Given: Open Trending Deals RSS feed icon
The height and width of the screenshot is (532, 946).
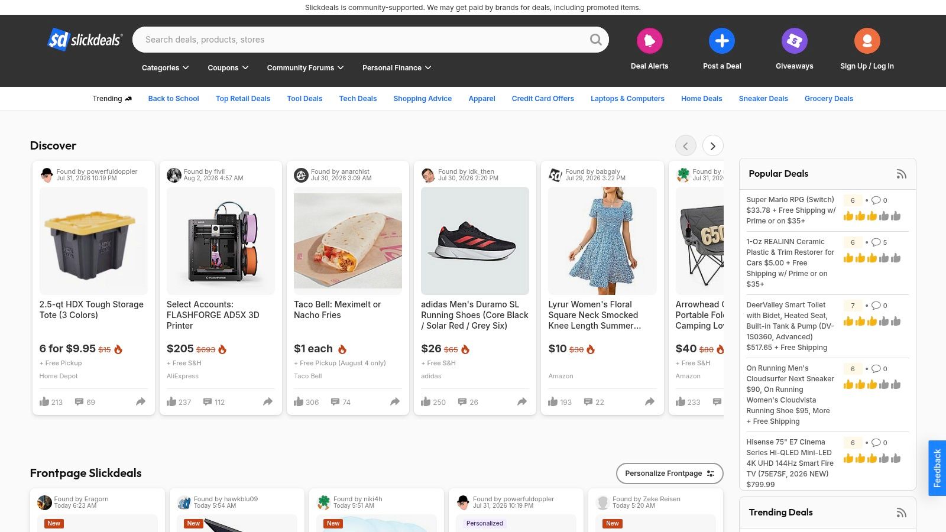Looking at the screenshot, I should (x=901, y=512).
